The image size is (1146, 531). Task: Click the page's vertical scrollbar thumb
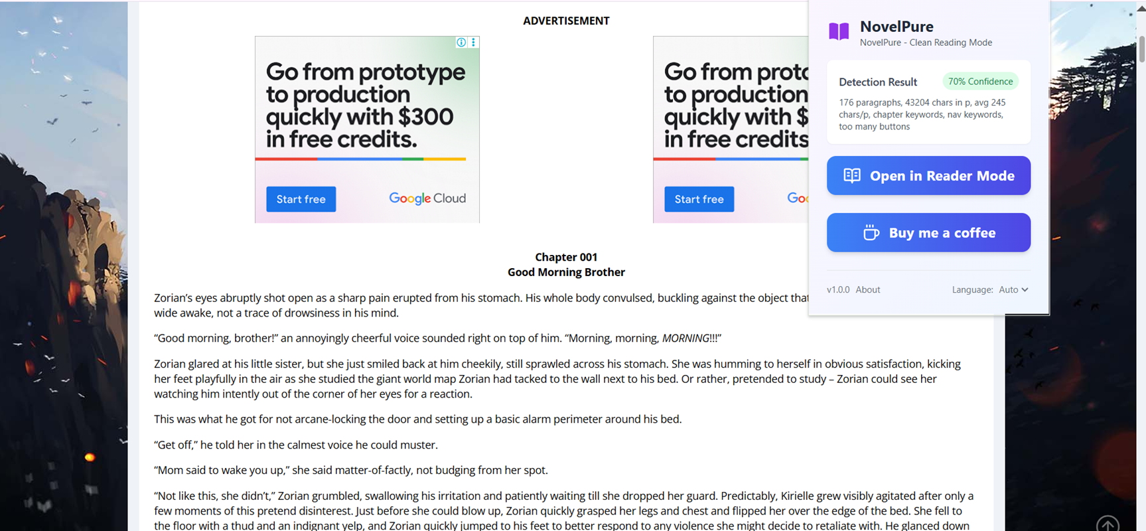pyautogui.click(x=1141, y=50)
